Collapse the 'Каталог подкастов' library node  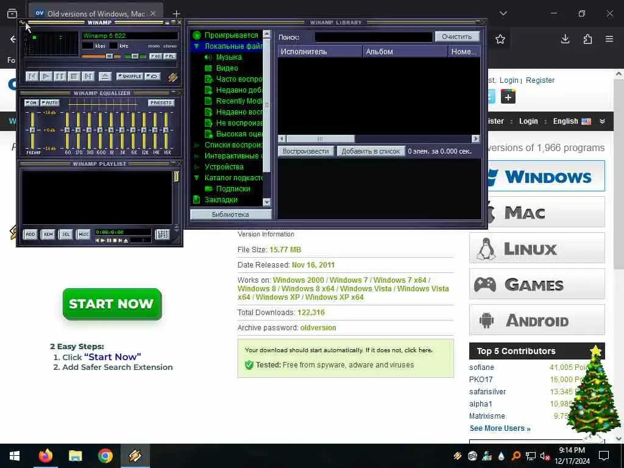(x=196, y=178)
